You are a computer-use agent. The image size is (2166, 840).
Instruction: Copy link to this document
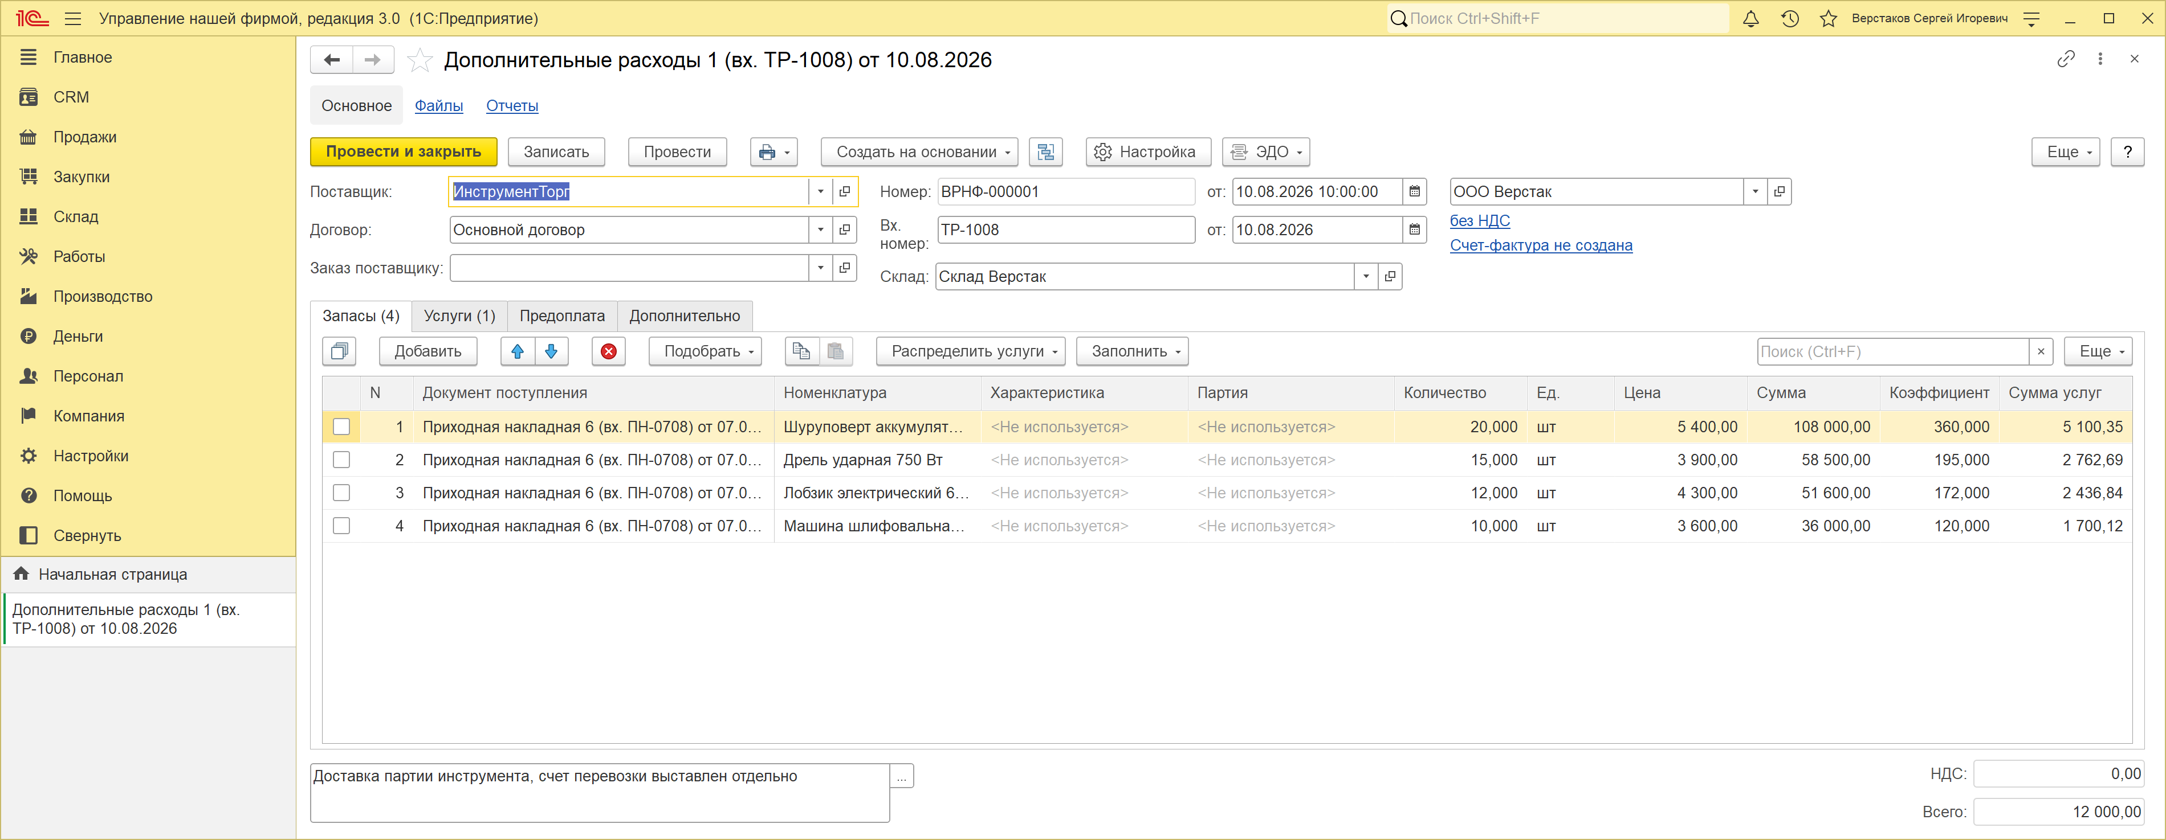click(x=2066, y=59)
